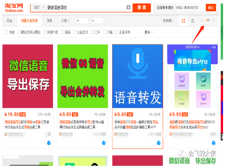Check the 二手 filter
Viewport: 225px width, 167px height.
pyautogui.click(x=92, y=32)
